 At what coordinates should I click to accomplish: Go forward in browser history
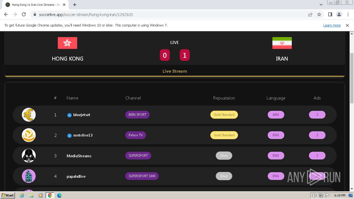(15, 14)
